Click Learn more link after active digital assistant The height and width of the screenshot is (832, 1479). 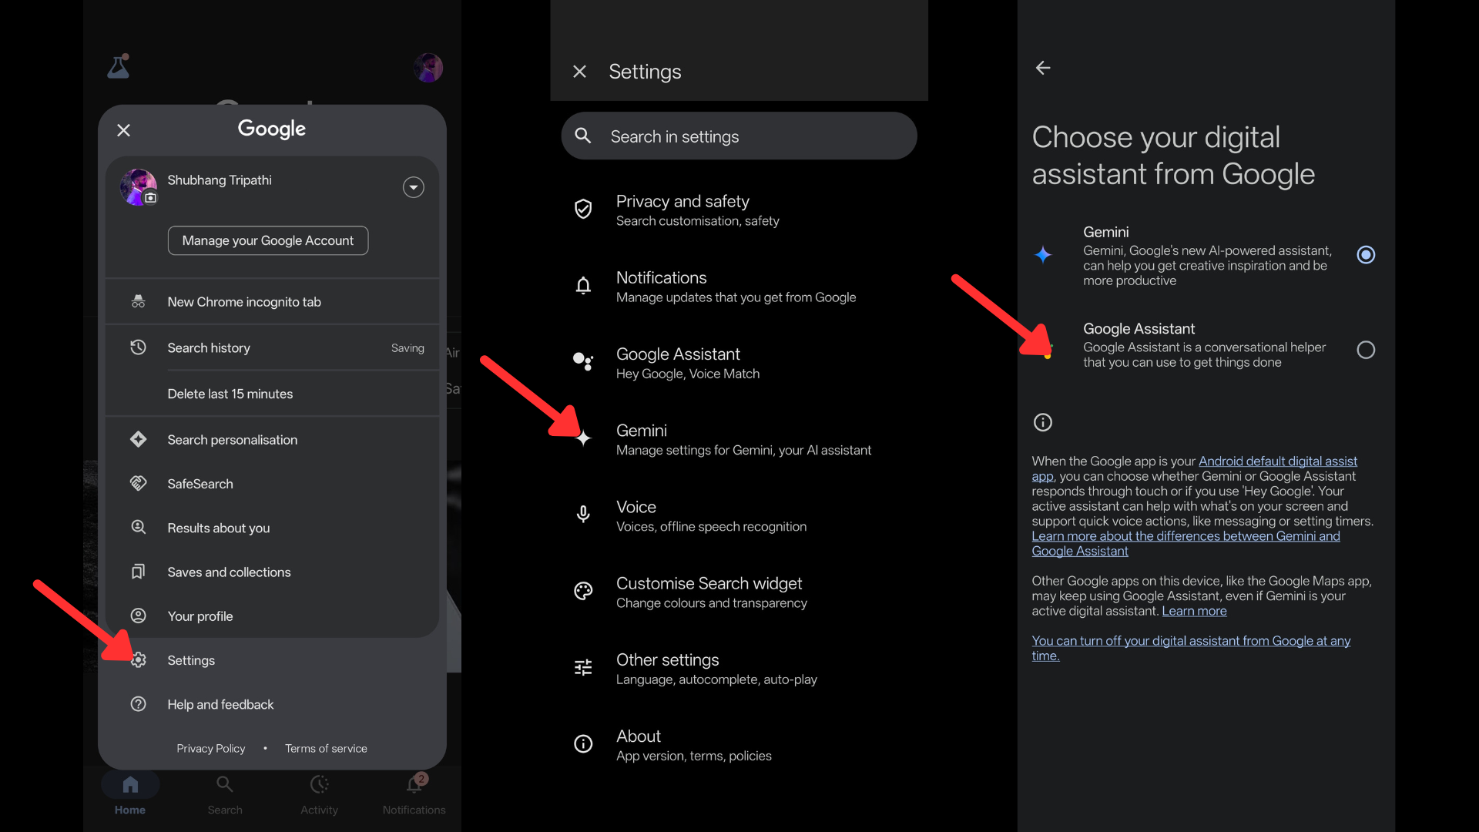[x=1194, y=611]
